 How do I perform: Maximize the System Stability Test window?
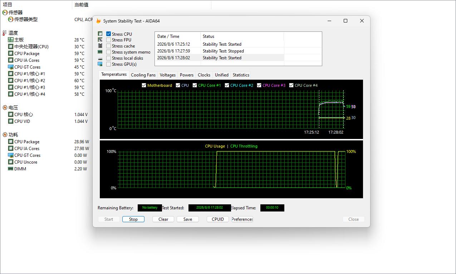point(345,21)
